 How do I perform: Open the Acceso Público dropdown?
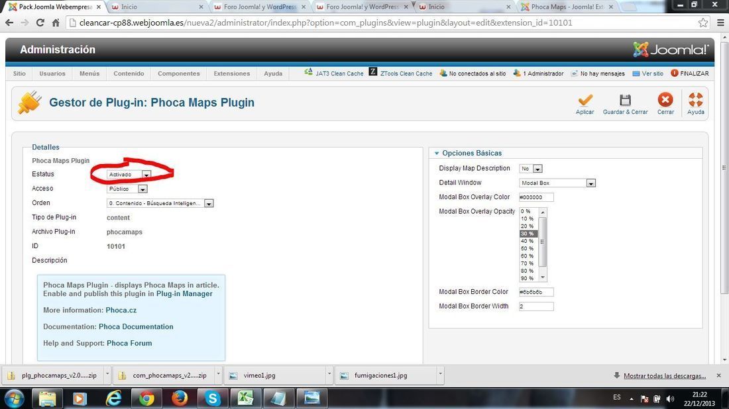click(127, 189)
